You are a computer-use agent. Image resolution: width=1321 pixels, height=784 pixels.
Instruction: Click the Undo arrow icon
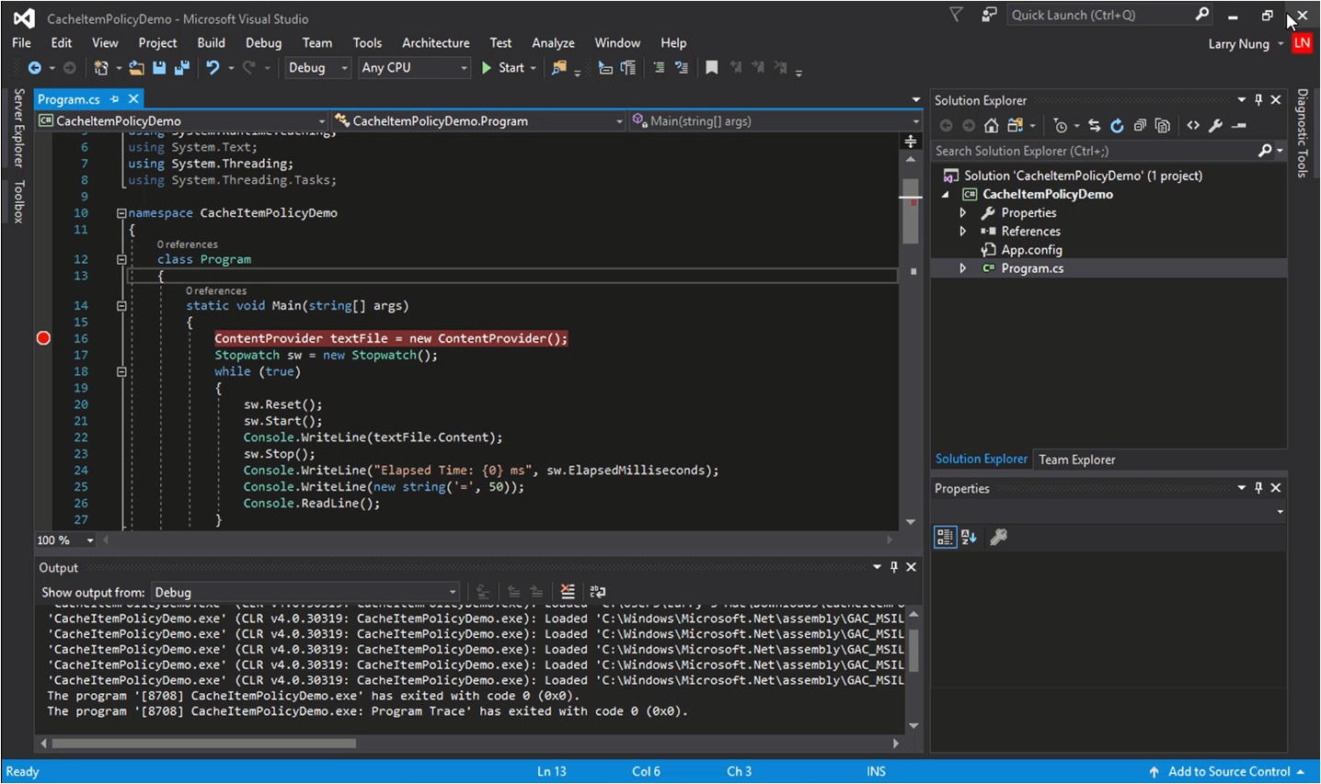point(213,68)
